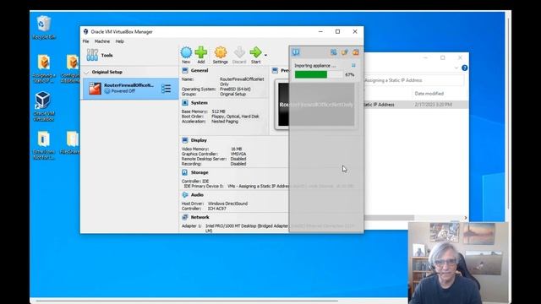
Task: Minimize the VirtualBox Manager window
Action: pyautogui.click(x=320, y=32)
